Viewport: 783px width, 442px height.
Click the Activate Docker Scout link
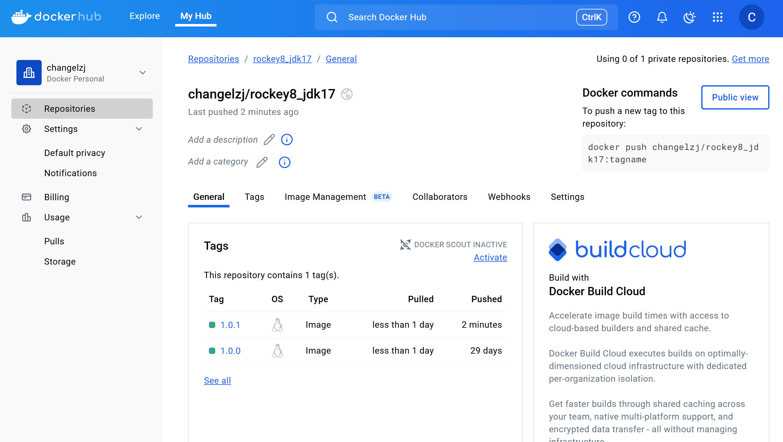tap(490, 257)
